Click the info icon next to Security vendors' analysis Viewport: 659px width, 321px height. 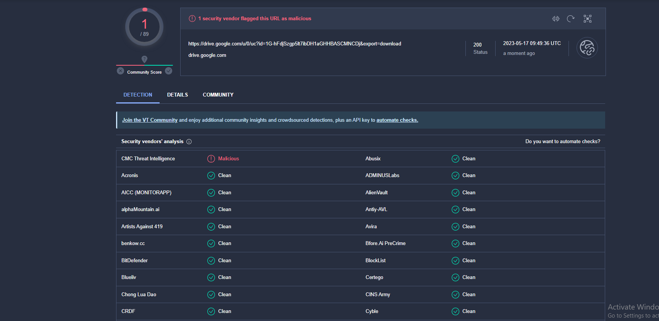click(189, 142)
